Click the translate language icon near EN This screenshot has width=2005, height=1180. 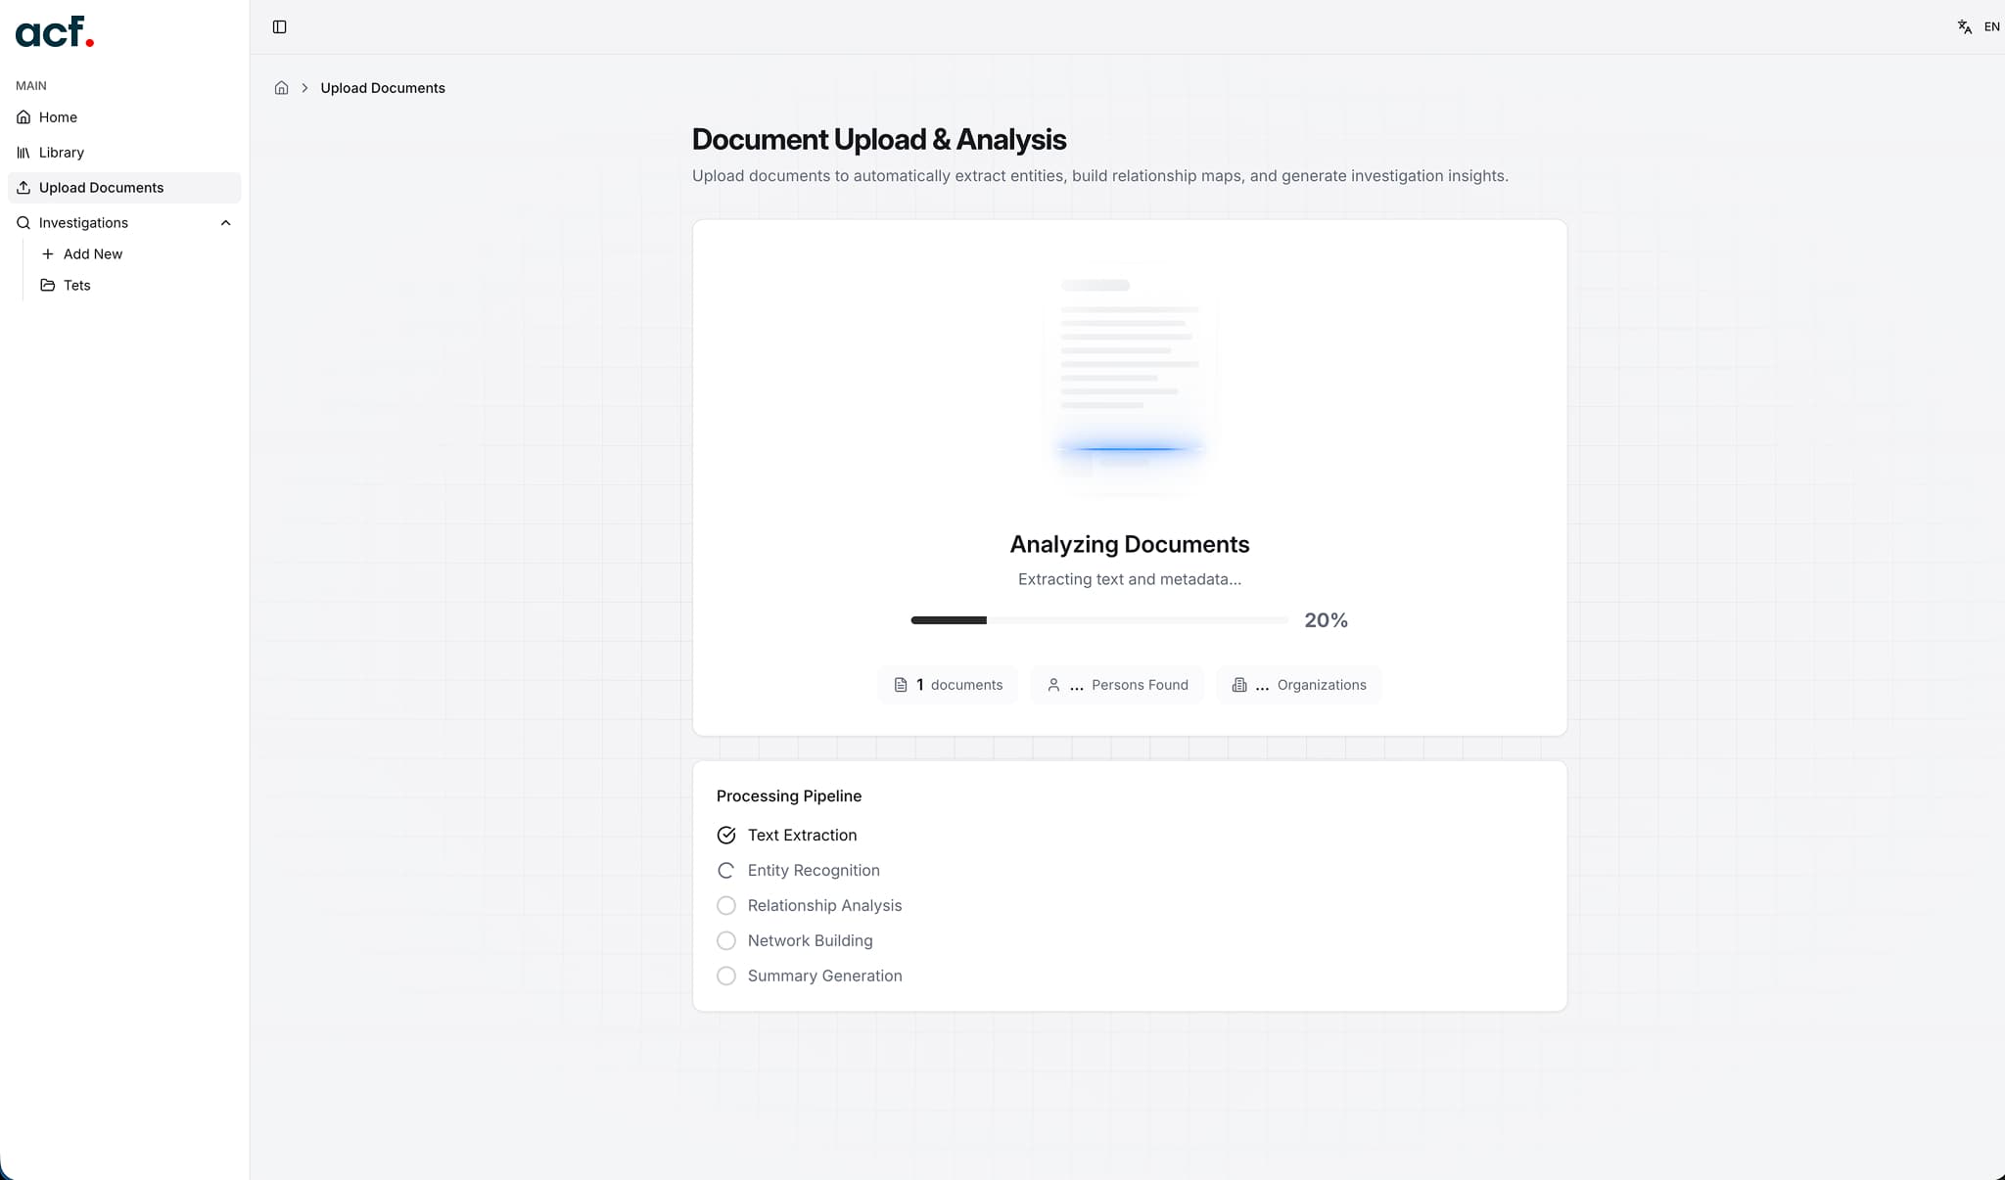click(x=1966, y=26)
